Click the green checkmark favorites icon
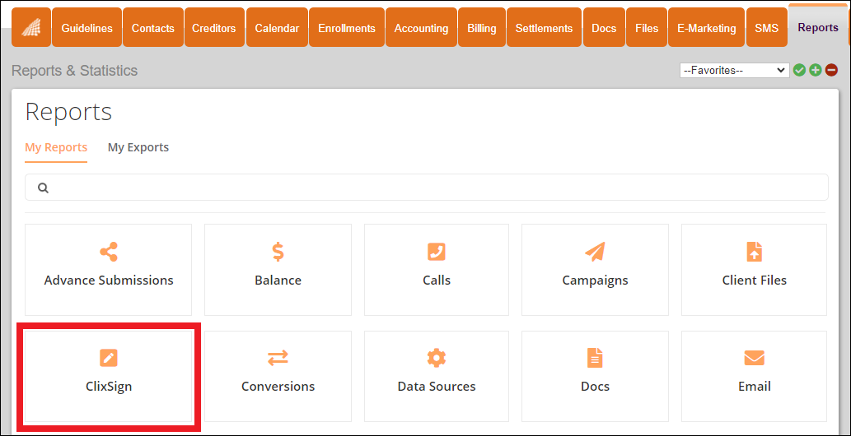Viewport: 851px width, 436px height. (x=799, y=71)
